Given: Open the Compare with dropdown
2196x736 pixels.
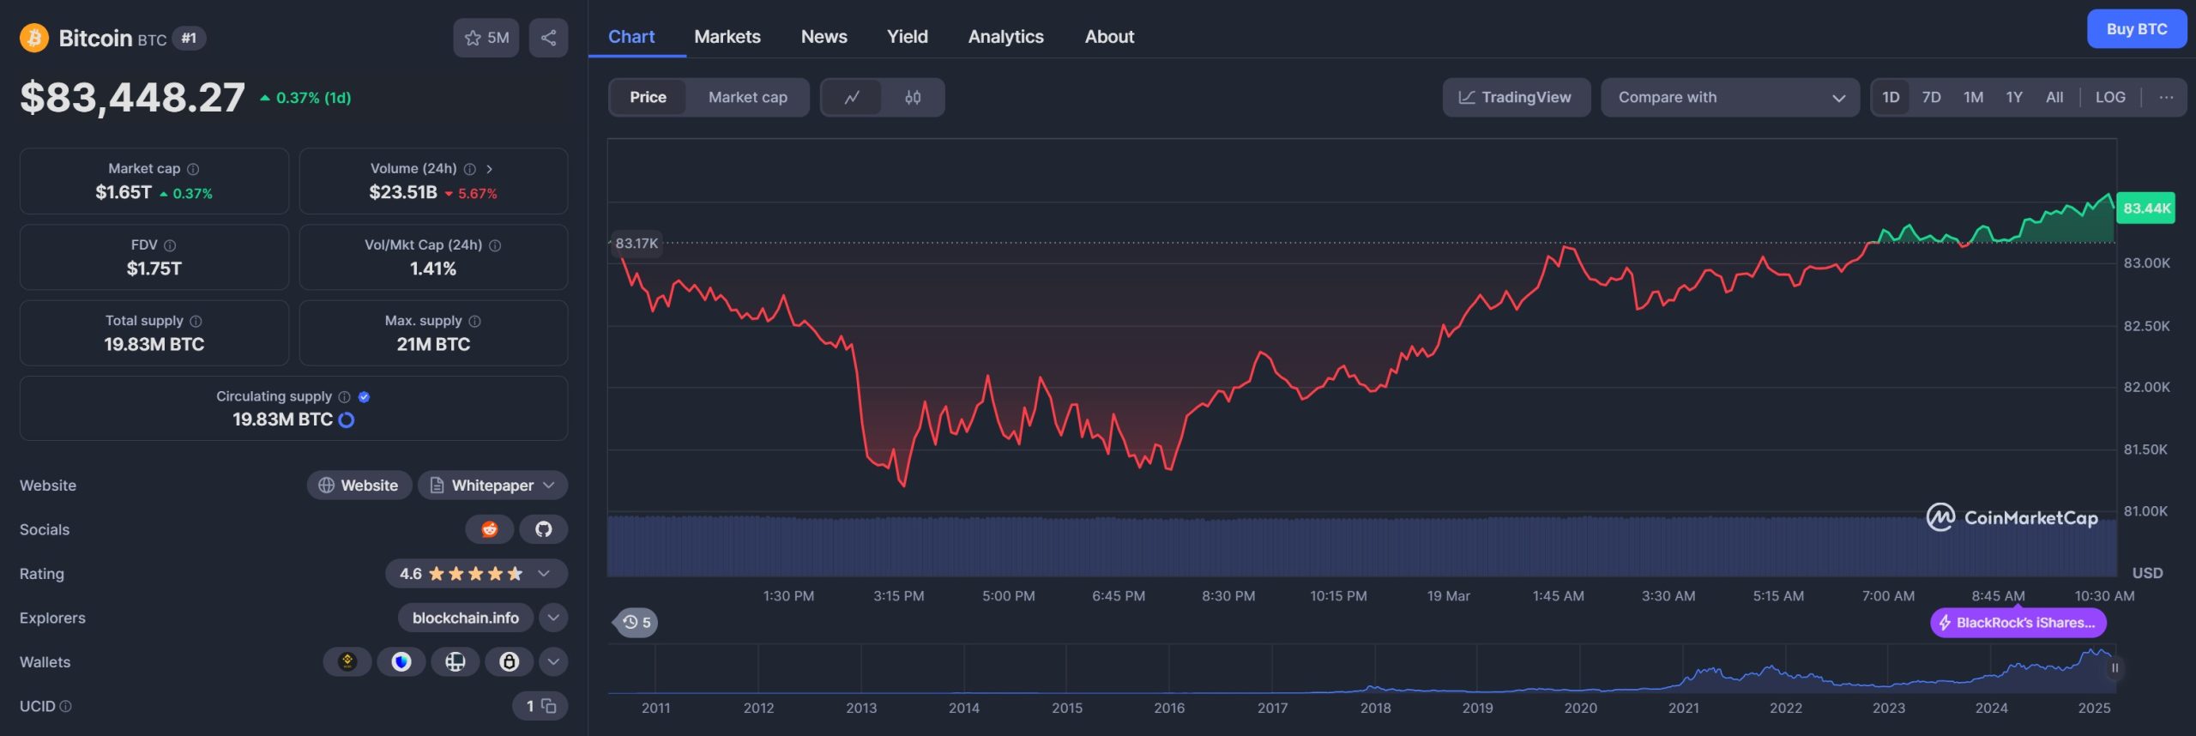Looking at the screenshot, I should (x=1730, y=97).
